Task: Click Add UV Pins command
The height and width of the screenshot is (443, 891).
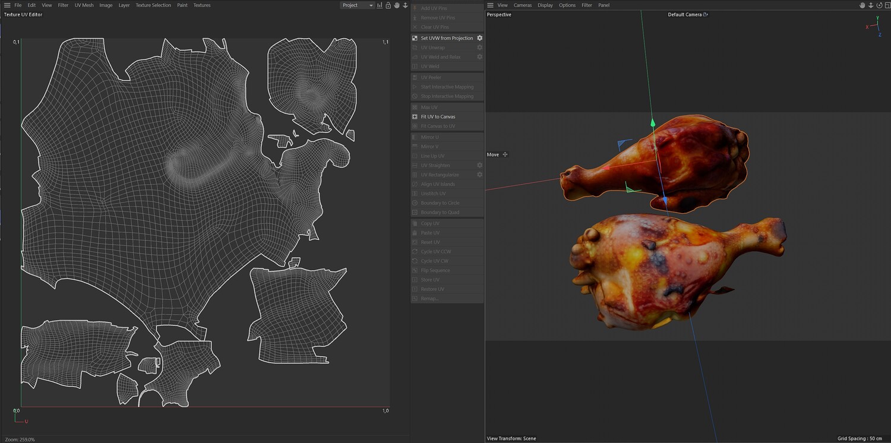Action: (447, 8)
